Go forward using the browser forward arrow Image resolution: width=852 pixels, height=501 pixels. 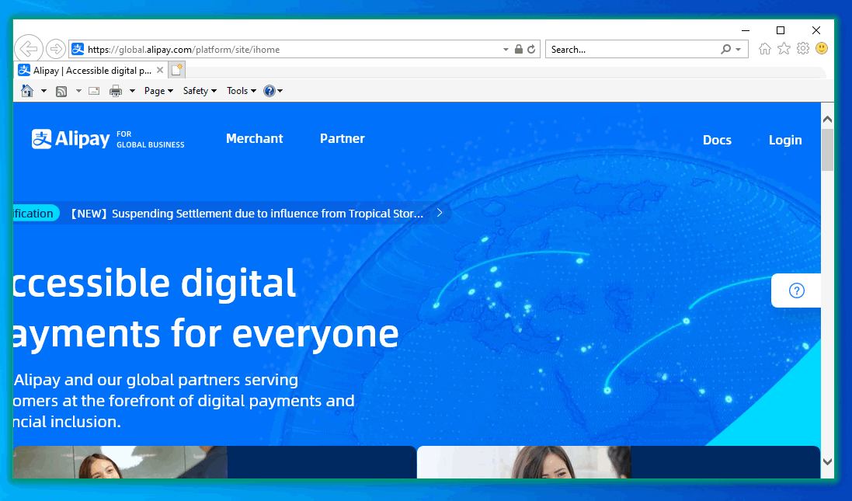coord(55,49)
